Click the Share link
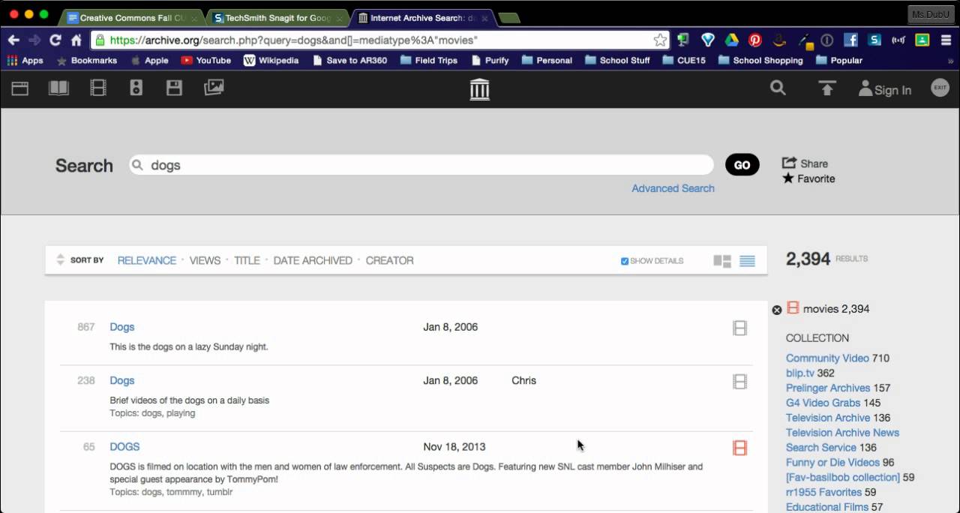This screenshot has width=960, height=513. pyautogui.click(x=805, y=163)
